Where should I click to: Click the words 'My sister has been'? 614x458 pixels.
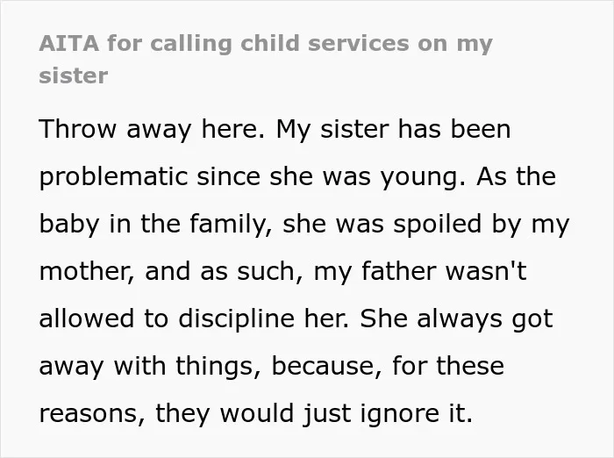[394, 129]
